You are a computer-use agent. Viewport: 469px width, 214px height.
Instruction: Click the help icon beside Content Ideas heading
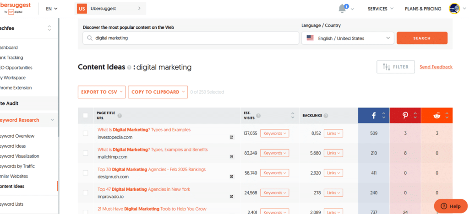point(129,68)
